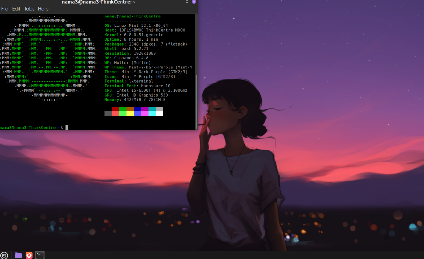Click the light blue color block
The height and width of the screenshot is (259, 424).
click(x=137, y=114)
